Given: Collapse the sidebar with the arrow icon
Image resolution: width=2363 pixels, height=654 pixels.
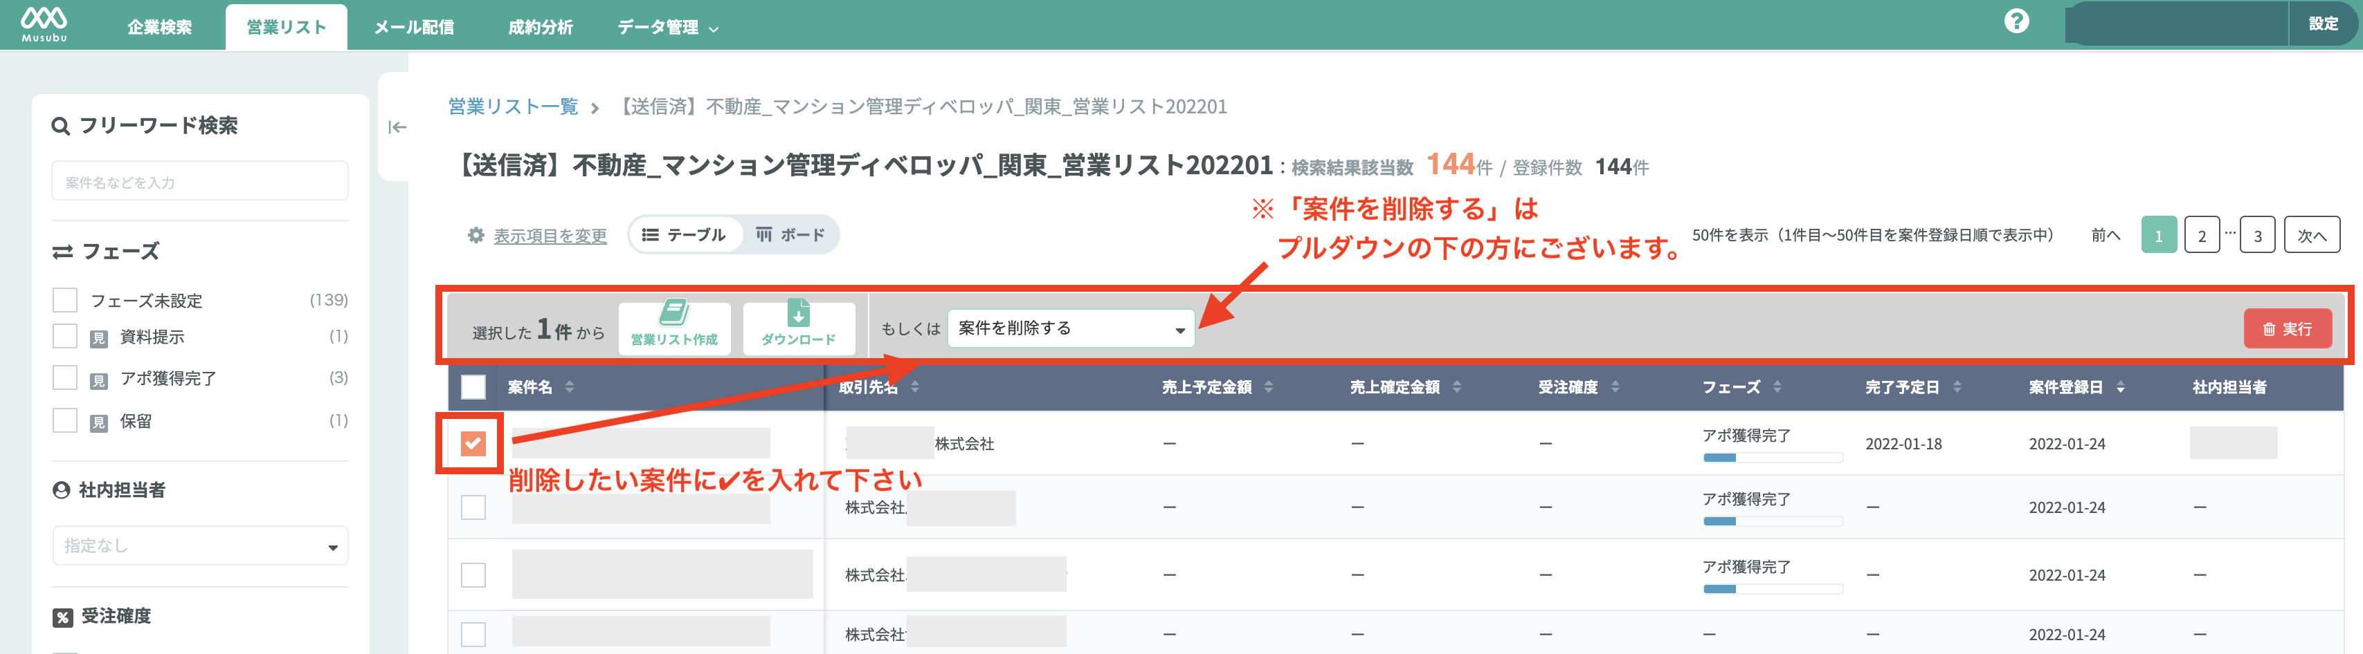Looking at the screenshot, I should point(397,127).
